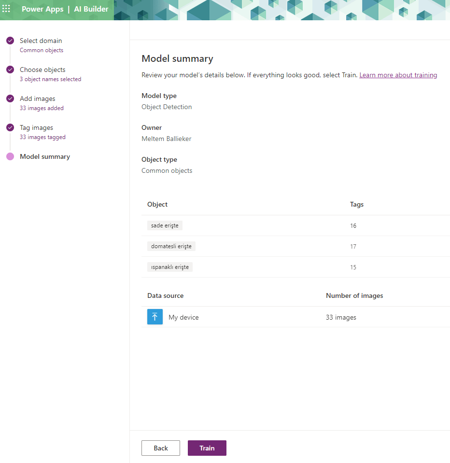Click the Choose objects checkmark icon

click(10, 70)
